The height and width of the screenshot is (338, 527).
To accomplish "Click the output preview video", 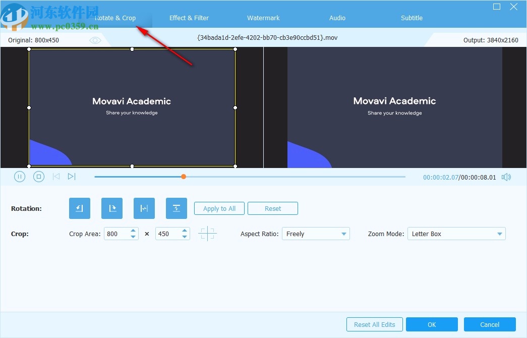I will click(x=395, y=107).
